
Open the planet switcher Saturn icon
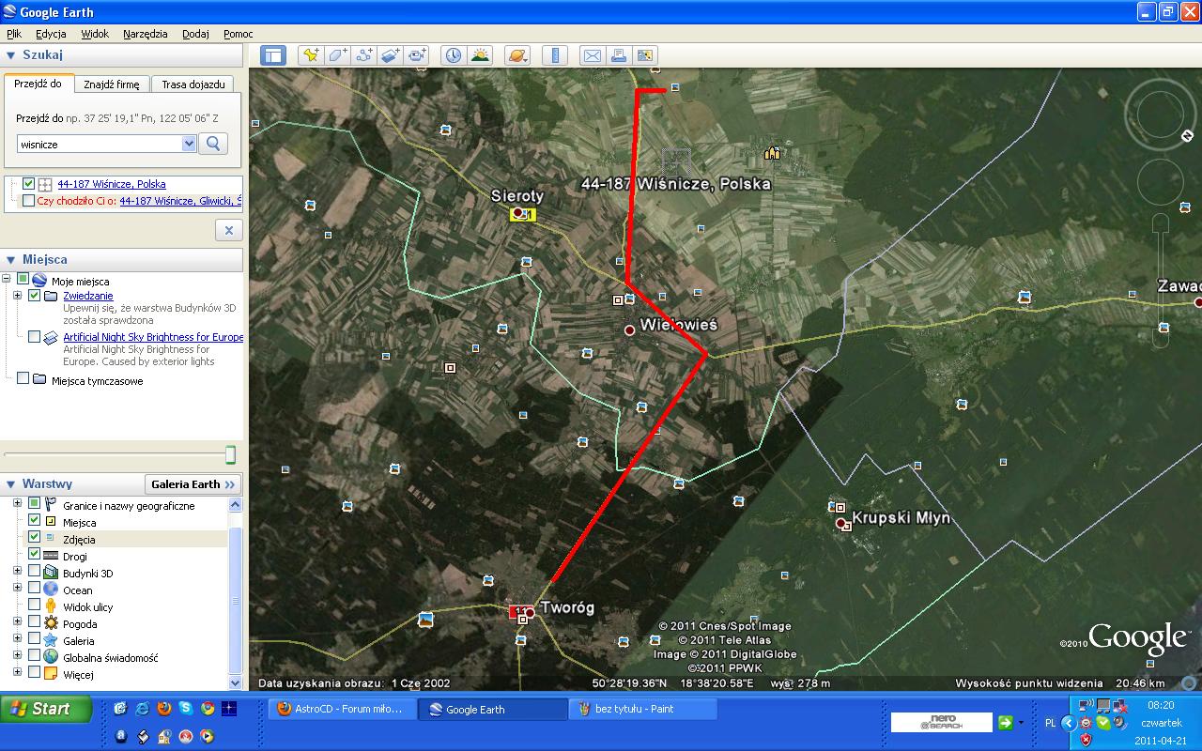point(517,55)
